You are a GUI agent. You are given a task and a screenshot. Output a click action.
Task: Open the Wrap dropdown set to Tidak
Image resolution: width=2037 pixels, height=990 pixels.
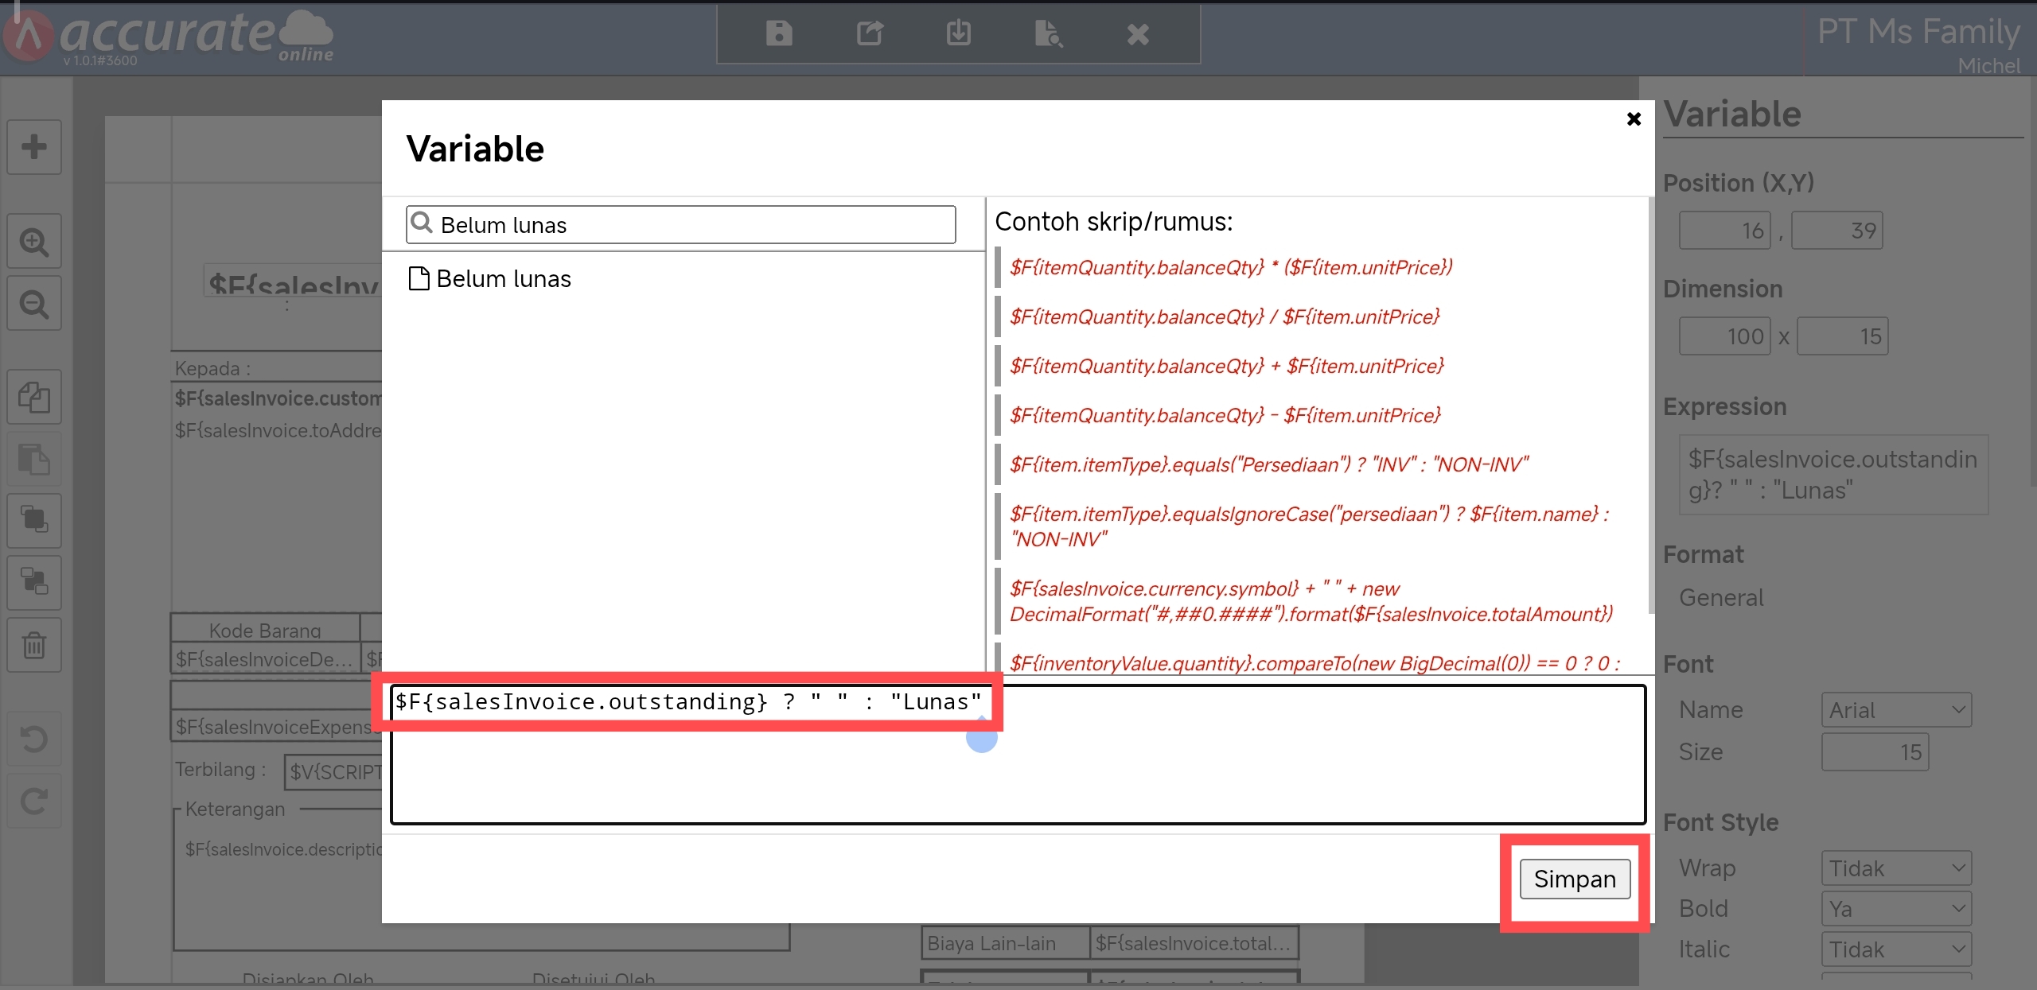pos(1896,868)
